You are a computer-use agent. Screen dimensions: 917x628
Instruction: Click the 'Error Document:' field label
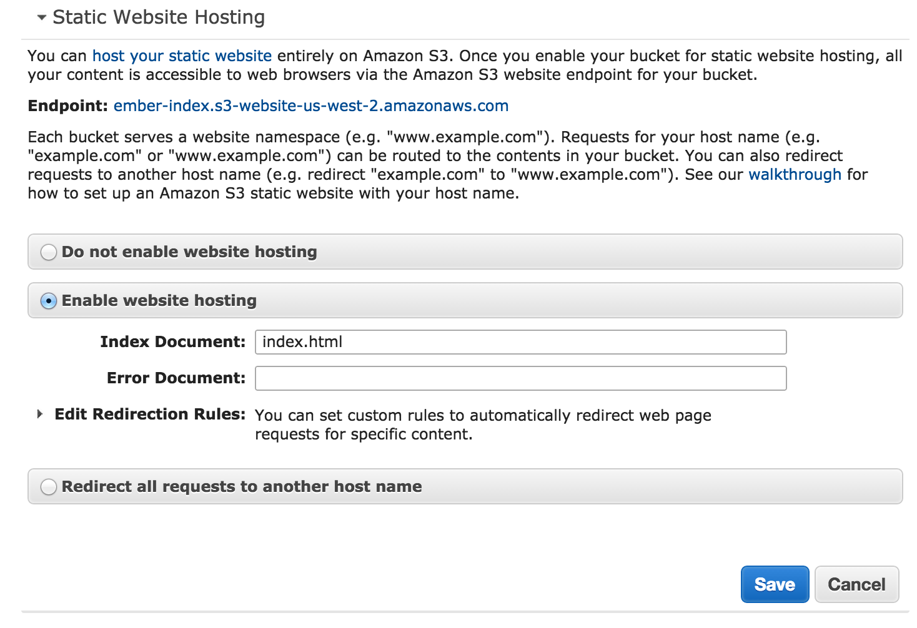pyautogui.click(x=176, y=378)
